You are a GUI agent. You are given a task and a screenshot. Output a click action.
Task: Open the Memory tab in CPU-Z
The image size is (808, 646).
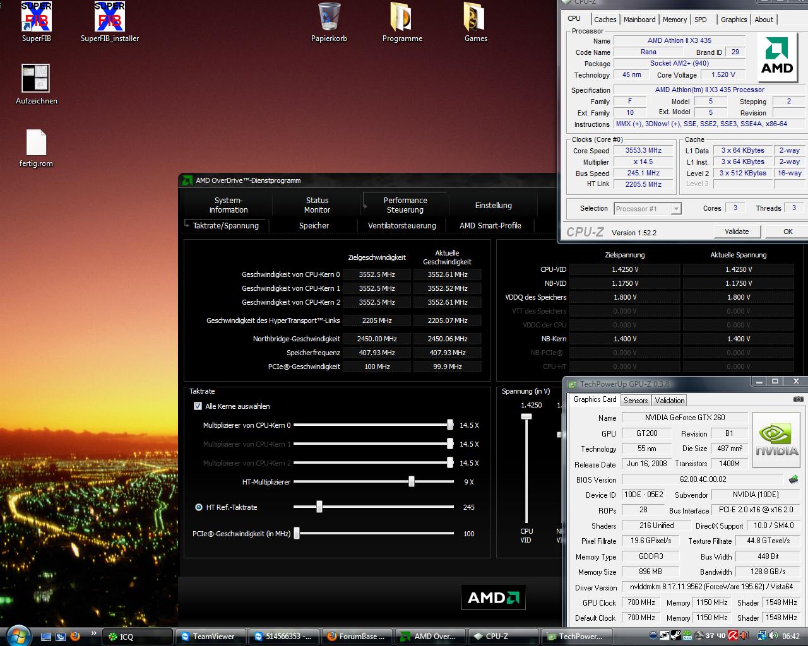tap(675, 20)
